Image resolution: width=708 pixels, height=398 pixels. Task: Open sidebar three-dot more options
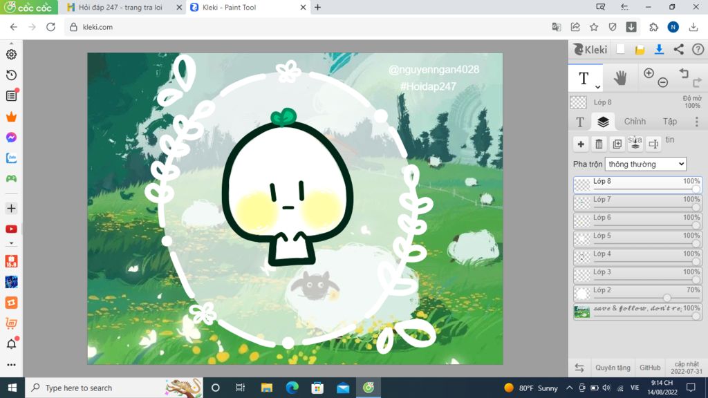11,365
